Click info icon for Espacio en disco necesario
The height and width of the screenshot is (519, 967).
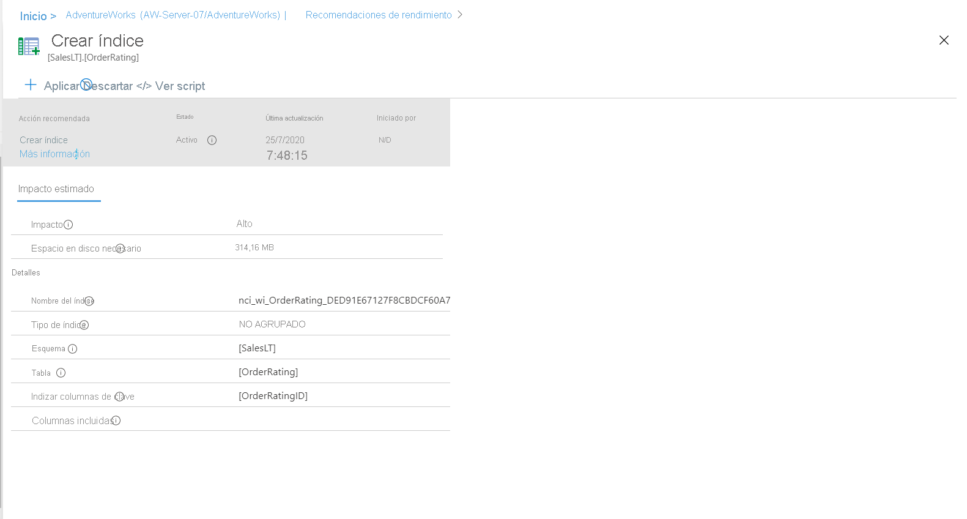pos(120,248)
